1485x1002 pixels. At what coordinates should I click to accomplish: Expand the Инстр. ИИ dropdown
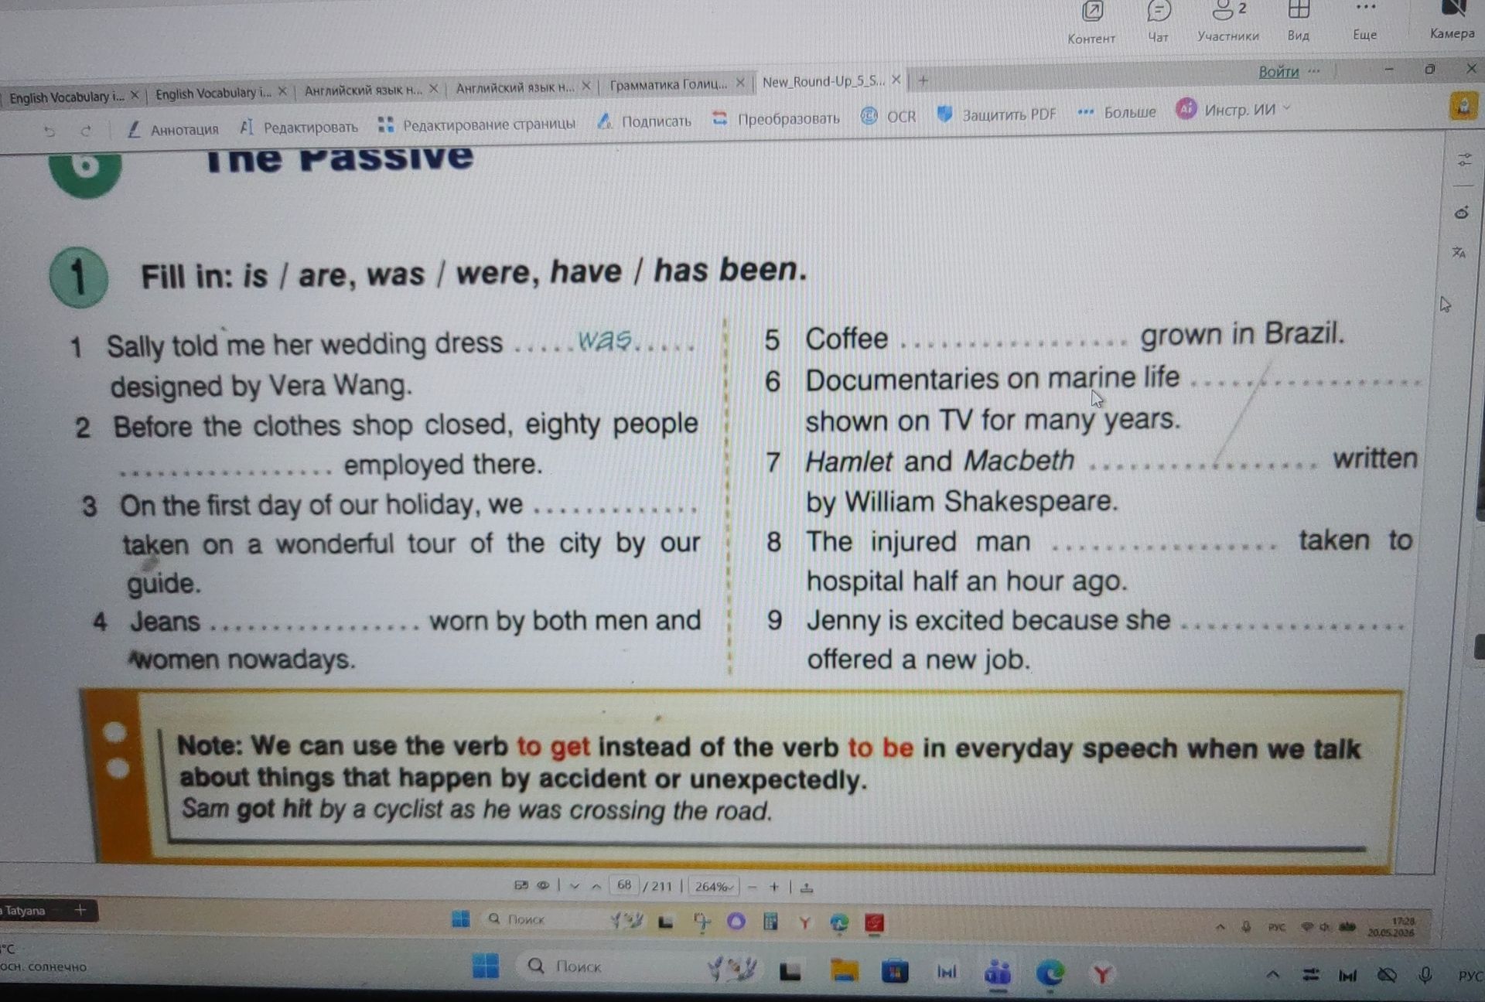pyautogui.click(x=1234, y=109)
